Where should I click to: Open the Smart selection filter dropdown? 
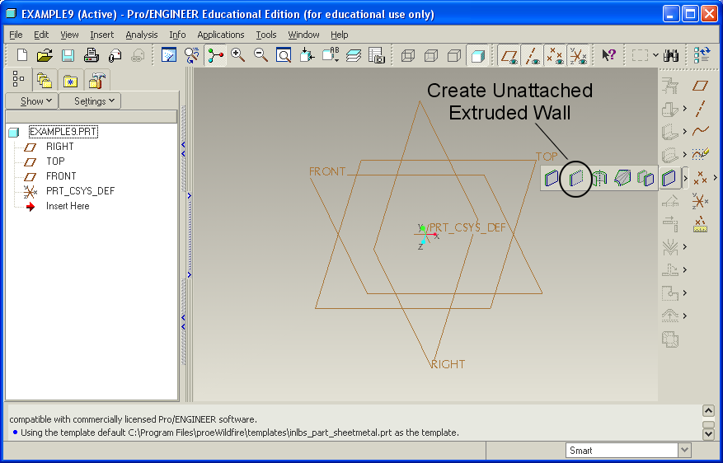tap(683, 450)
